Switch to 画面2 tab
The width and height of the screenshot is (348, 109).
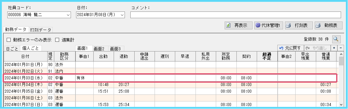point(100,49)
